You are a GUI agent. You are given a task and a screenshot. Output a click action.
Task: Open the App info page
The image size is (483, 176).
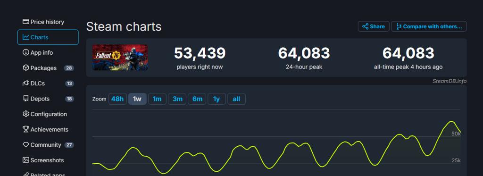48,53
